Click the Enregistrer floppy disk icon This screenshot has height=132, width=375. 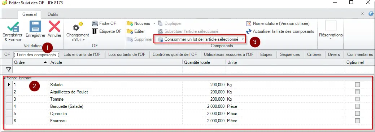point(35,27)
